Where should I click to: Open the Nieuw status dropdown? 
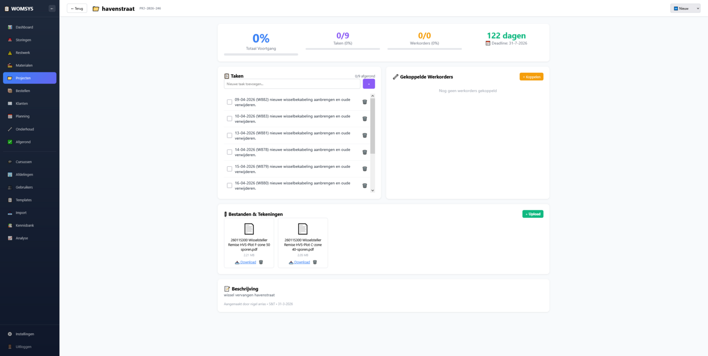pyautogui.click(x=685, y=9)
